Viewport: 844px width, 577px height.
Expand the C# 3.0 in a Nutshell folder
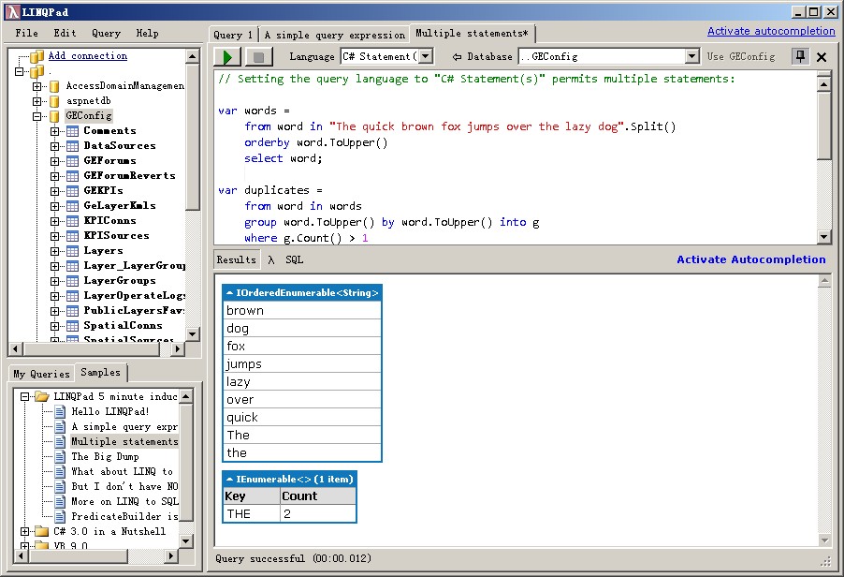click(25, 532)
